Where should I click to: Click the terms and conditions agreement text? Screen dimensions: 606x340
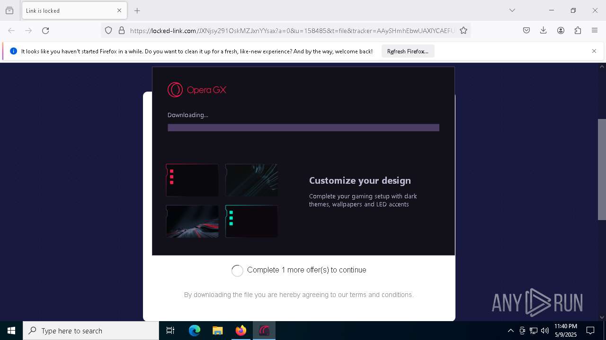(299, 295)
